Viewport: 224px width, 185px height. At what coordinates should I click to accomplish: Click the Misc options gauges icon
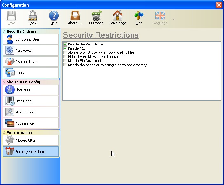10,112
